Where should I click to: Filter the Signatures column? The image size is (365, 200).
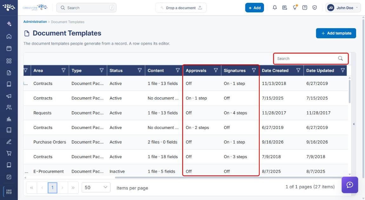coord(254,70)
